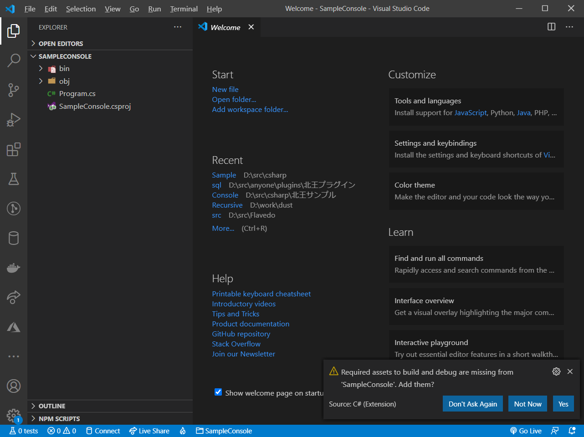Open More... recent items link
The height and width of the screenshot is (437, 584).
pyautogui.click(x=223, y=228)
